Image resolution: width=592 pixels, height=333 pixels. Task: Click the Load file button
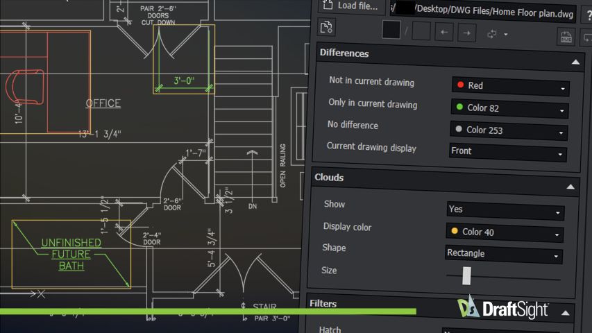click(x=351, y=6)
